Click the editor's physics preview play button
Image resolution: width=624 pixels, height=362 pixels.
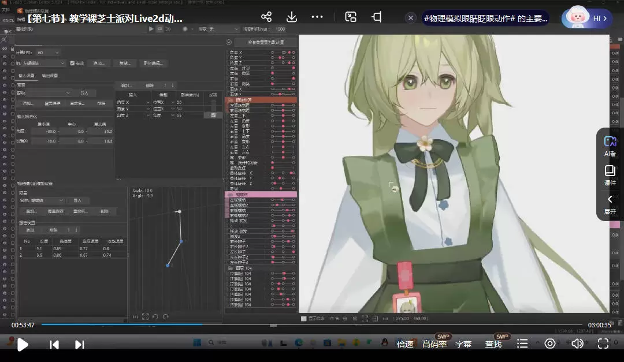(151, 29)
